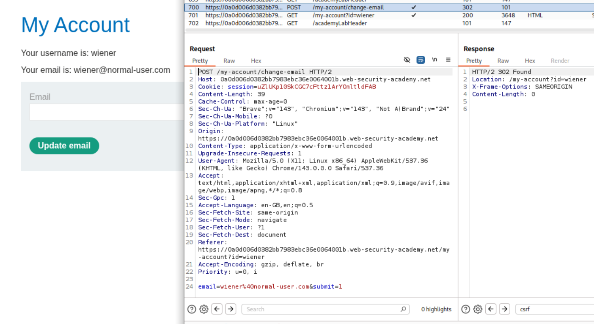Viewport: 594px width, 324px height.
Task: Open the Request panel hamburger options menu
Action: 448,60
